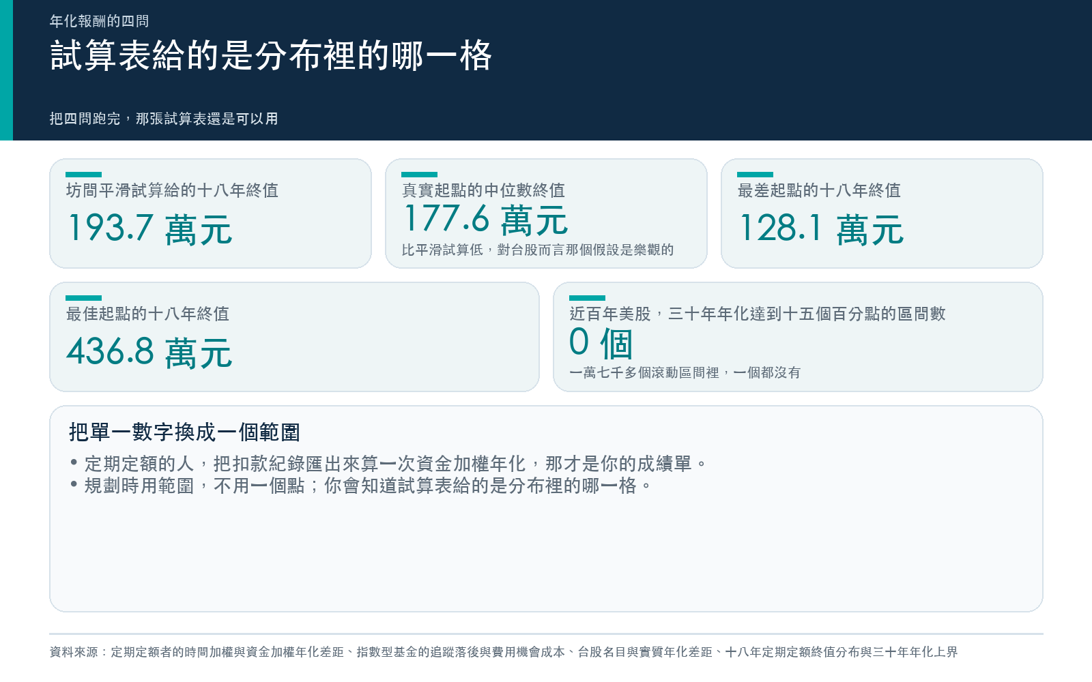Select the card label 最佳起點的十八年終值
The height and width of the screenshot is (682, 1092).
(147, 314)
